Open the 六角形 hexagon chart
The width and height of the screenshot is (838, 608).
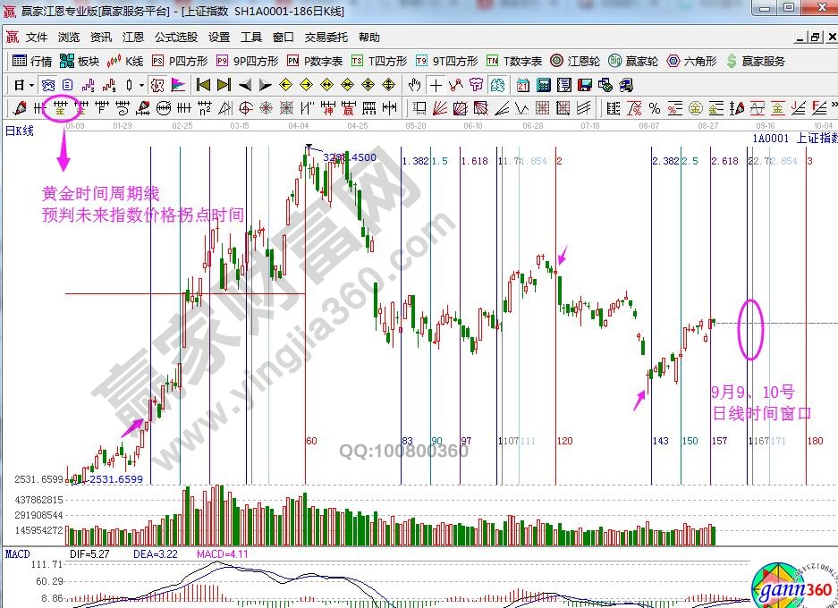(692, 62)
